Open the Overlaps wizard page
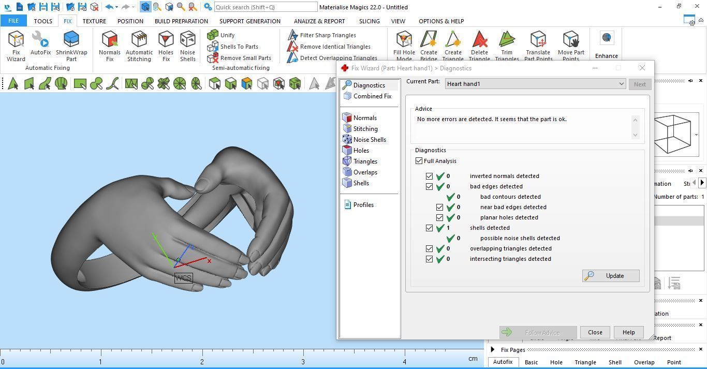Viewport: 707px width, 369px height. tap(360, 172)
